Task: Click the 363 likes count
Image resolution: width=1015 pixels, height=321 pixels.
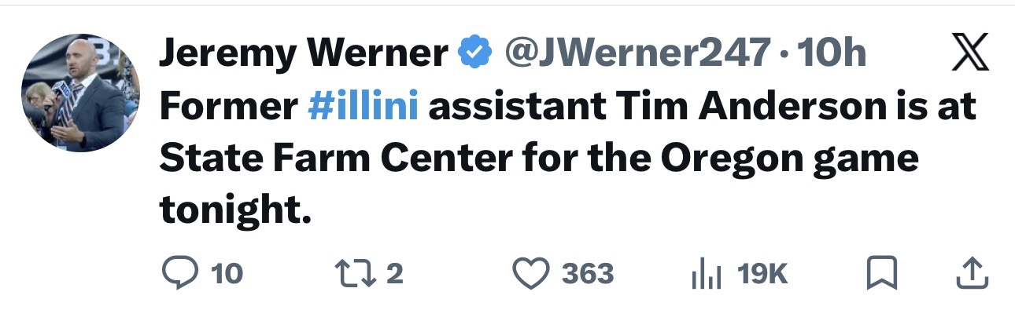Action: [x=588, y=274]
